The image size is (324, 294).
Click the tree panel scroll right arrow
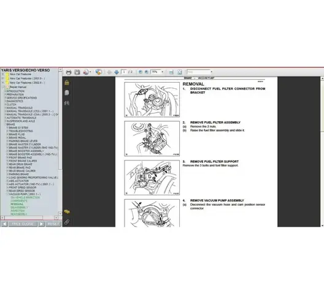(56, 217)
